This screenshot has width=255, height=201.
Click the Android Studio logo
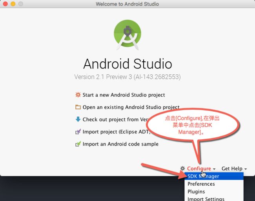pos(127,35)
